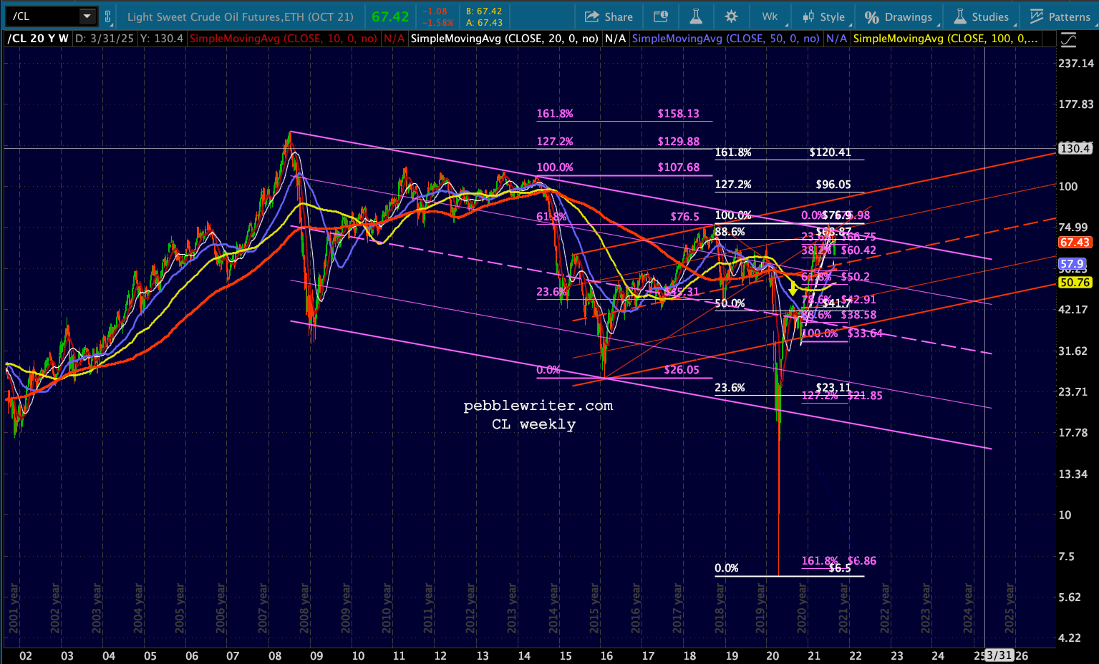1099x664 pixels.
Task: Click the Patterns chart icon
Action: (1036, 16)
